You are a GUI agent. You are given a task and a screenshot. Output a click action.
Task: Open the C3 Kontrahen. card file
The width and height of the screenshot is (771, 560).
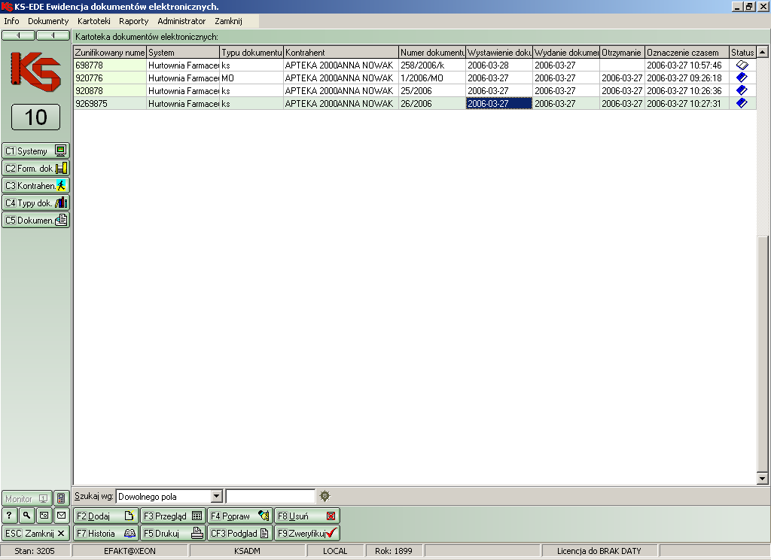35,185
